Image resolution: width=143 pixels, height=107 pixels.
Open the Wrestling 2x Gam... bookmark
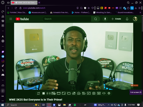click(x=103, y=13)
